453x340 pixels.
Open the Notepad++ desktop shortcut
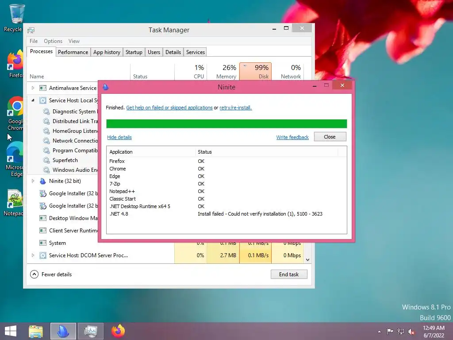(x=14, y=202)
